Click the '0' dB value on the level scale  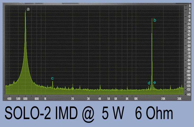[190, 9]
